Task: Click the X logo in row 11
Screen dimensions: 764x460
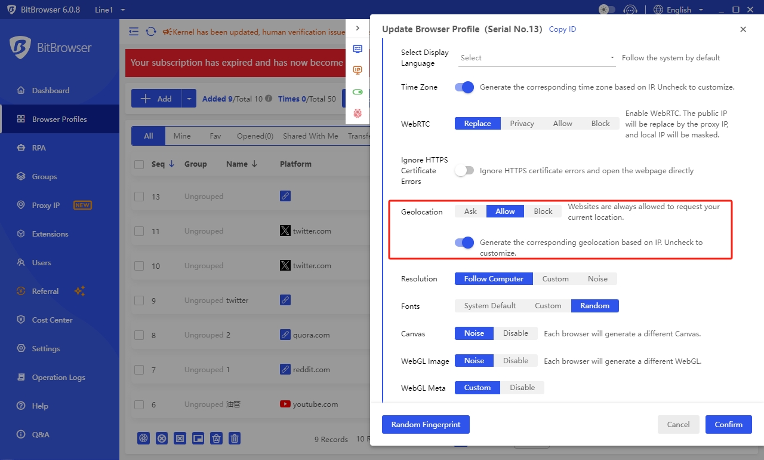Action: pos(285,231)
